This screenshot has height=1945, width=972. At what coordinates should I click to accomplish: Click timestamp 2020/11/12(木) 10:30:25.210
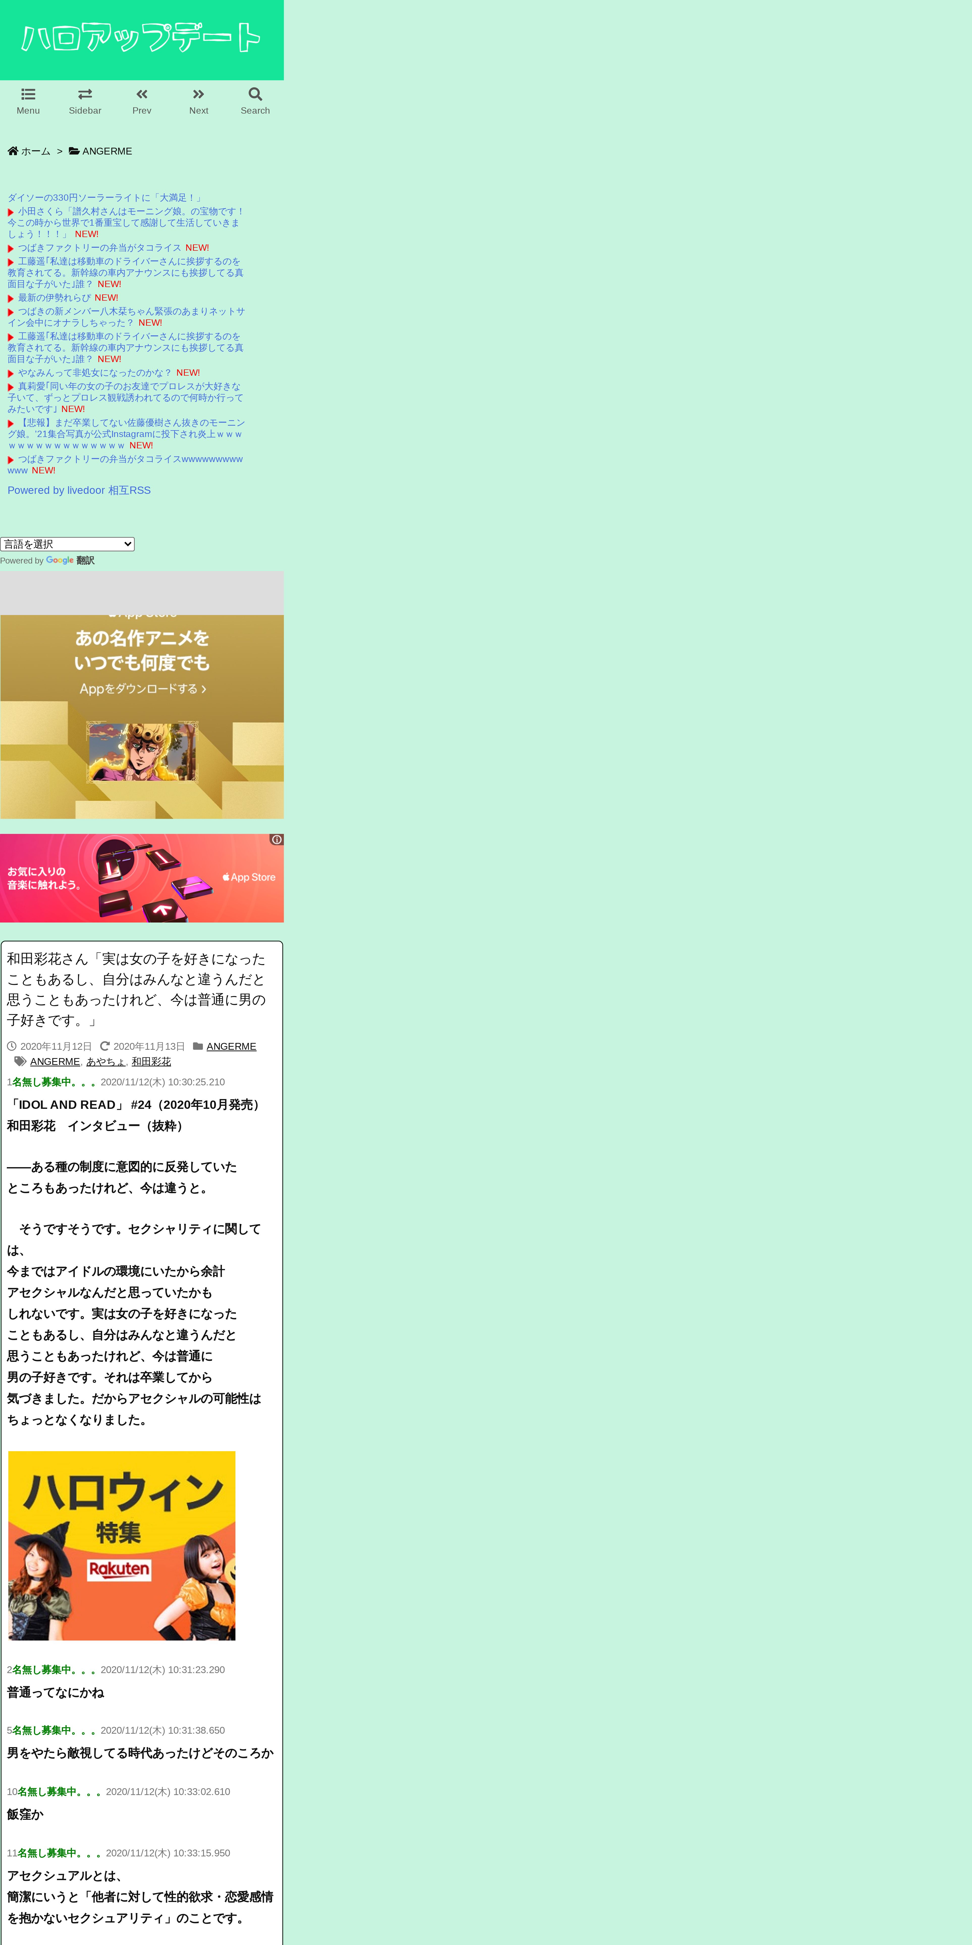(x=163, y=1082)
